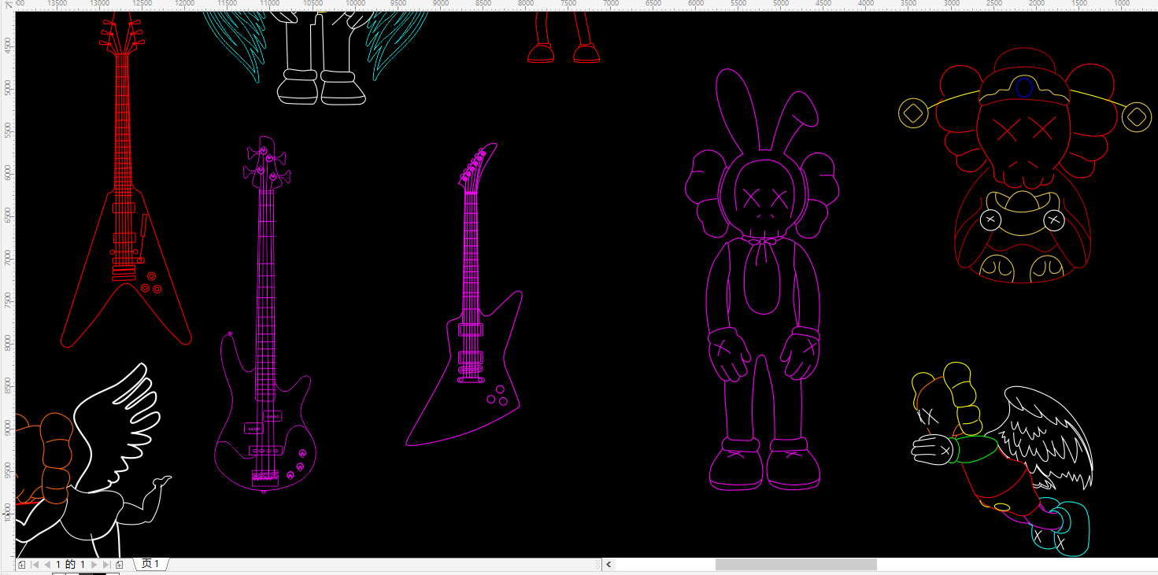Select the red fortune god figure
The height and width of the screenshot is (575, 1158).
1024,165
